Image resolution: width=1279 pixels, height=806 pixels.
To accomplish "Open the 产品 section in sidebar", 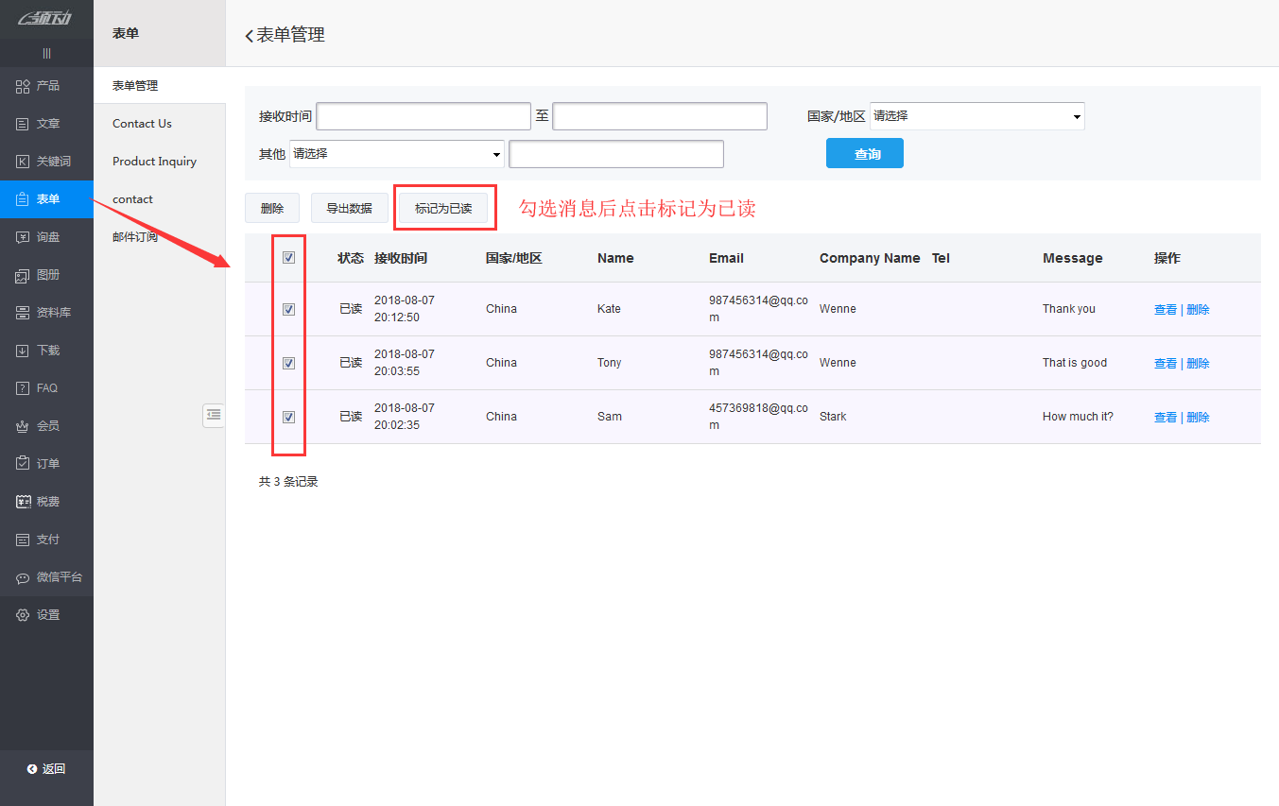I will 46,86.
